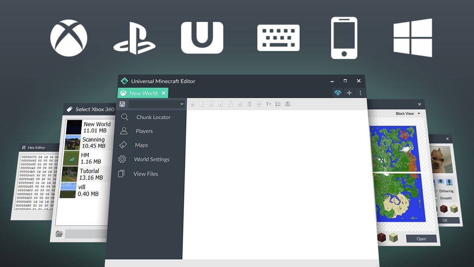Add a Byte tag using the B icon
The height and width of the screenshot is (267, 474).
193,104
